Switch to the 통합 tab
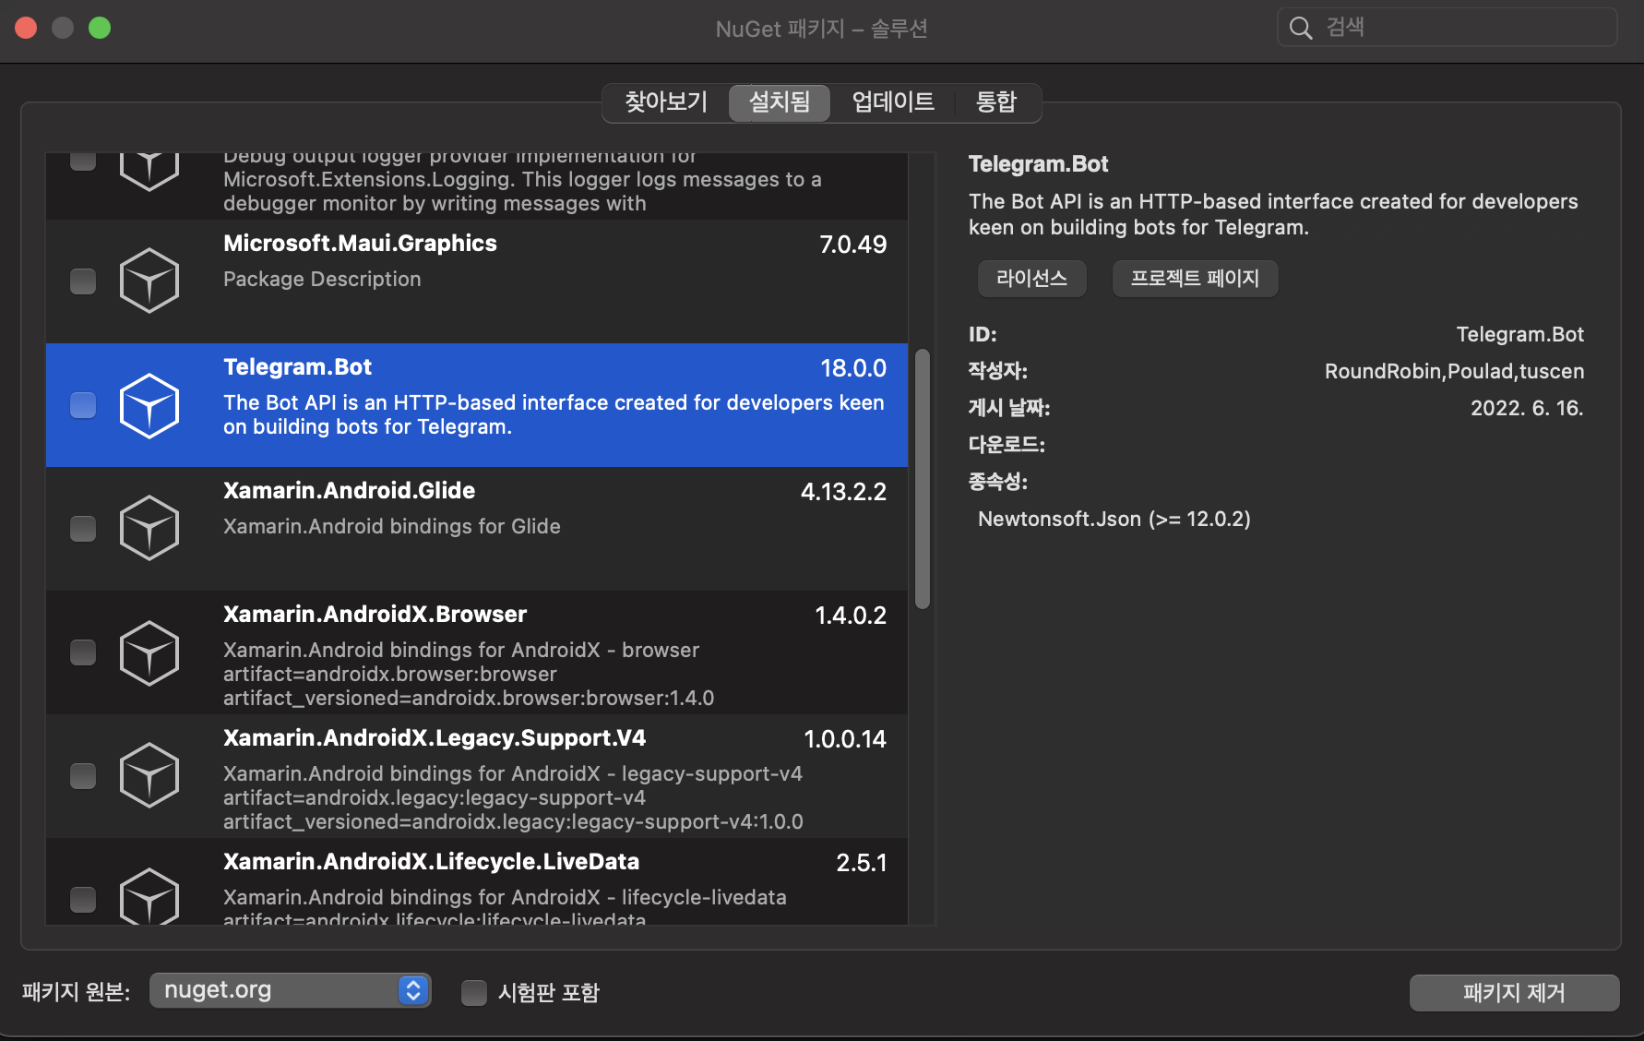1644x1041 pixels. [996, 102]
